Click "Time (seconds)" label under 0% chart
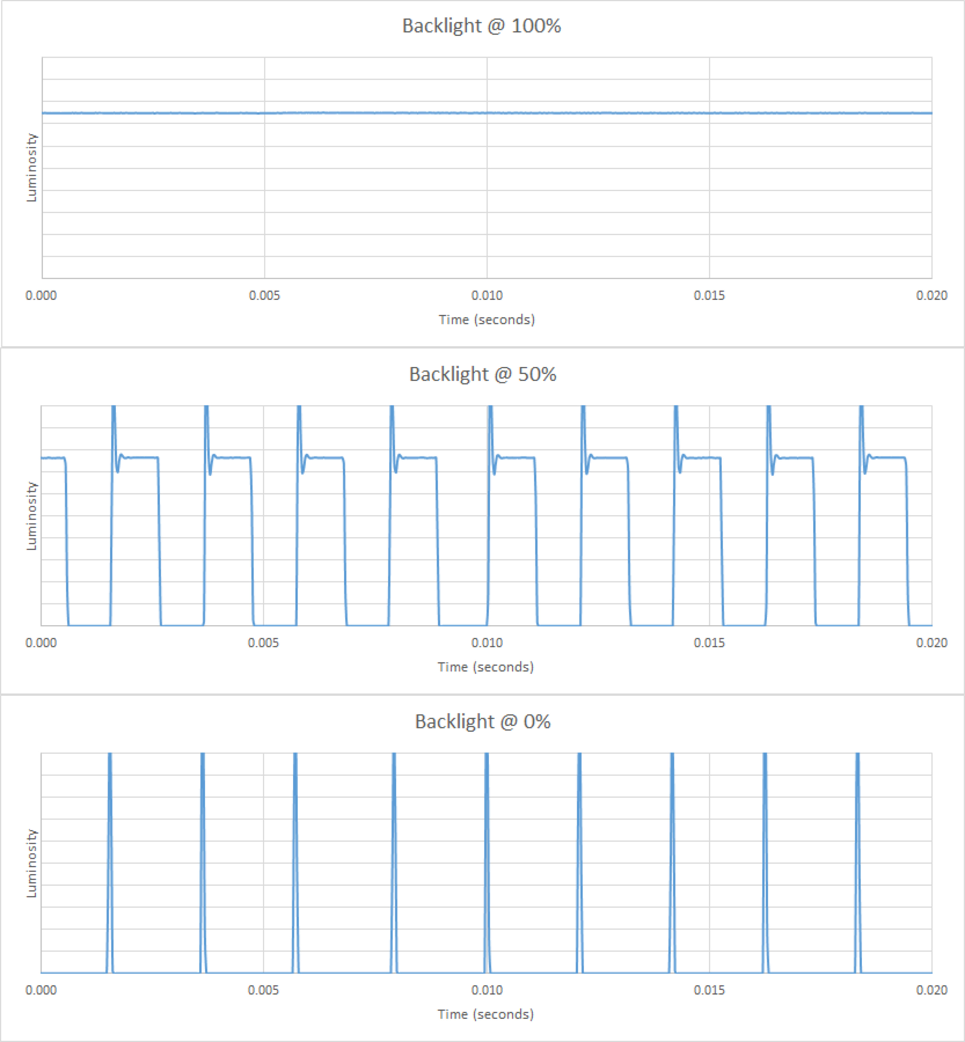Viewport: 965px width, 1042px height. click(485, 1015)
